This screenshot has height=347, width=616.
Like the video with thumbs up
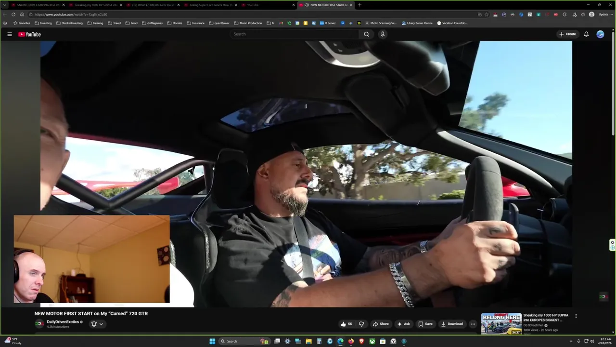[x=346, y=324]
